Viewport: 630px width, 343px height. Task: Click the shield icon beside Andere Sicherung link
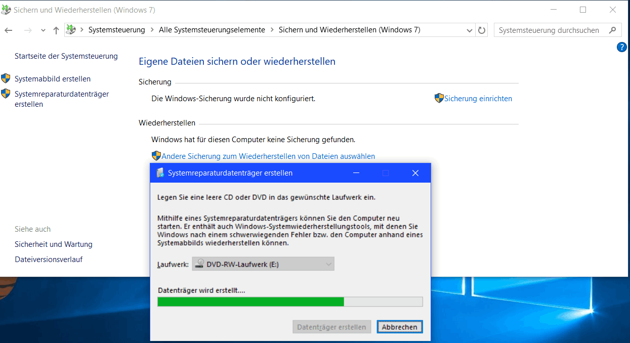[156, 156]
